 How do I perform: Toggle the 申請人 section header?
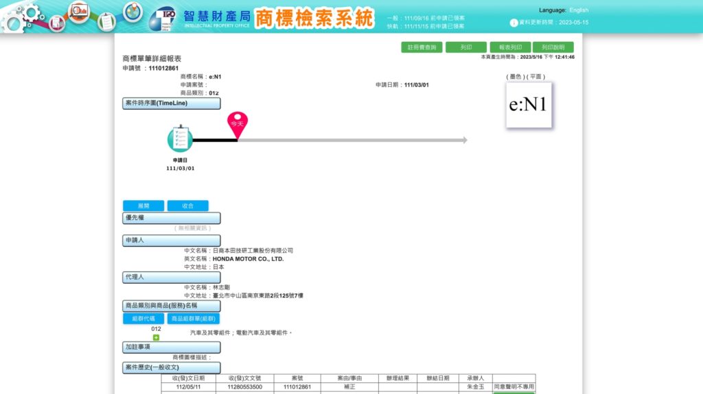[171, 241]
